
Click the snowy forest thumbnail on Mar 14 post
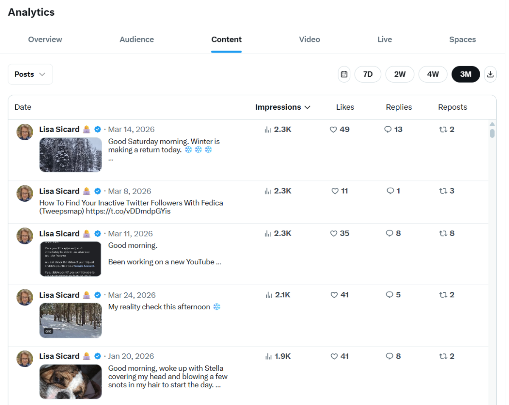click(x=70, y=155)
